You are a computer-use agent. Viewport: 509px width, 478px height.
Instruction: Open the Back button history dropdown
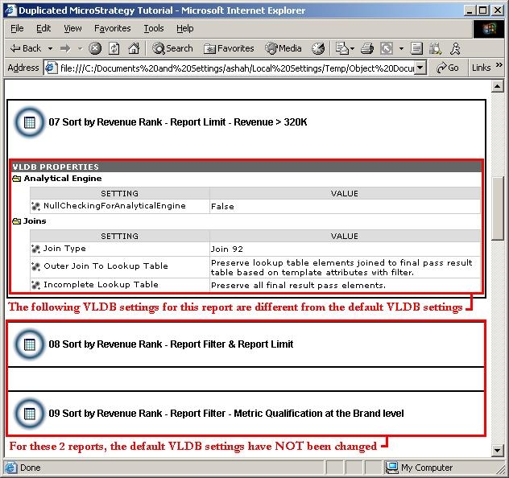point(50,48)
